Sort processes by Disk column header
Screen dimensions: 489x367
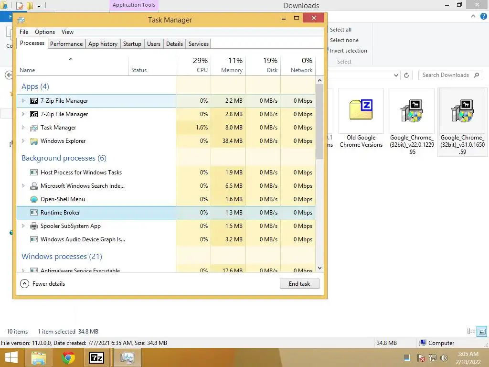point(263,65)
